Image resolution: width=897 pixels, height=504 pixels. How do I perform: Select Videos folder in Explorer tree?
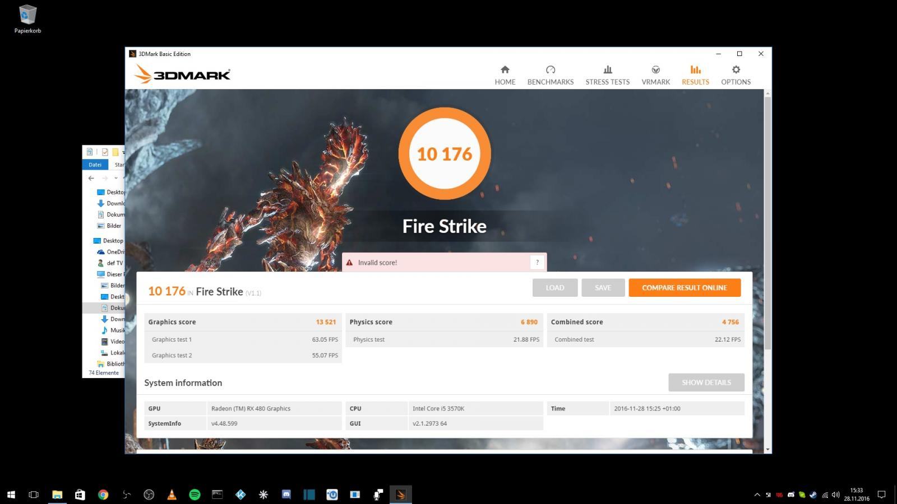pyautogui.click(x=113, y=341)
